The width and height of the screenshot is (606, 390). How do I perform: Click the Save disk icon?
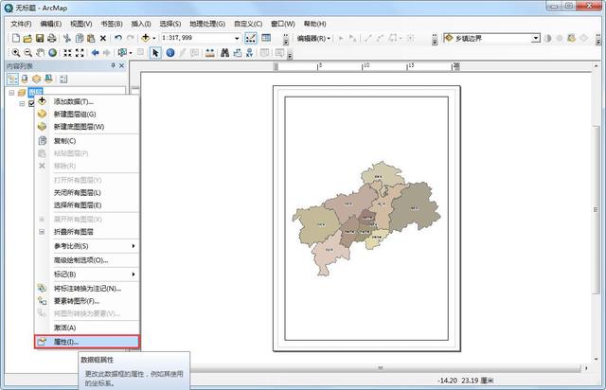(x=40, y=38)
